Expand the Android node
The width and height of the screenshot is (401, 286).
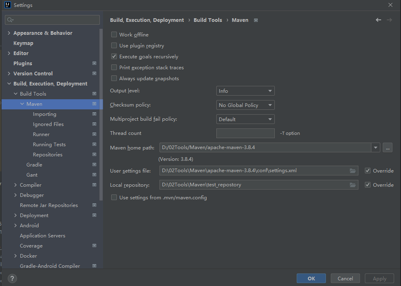click(x=15, y=226)
